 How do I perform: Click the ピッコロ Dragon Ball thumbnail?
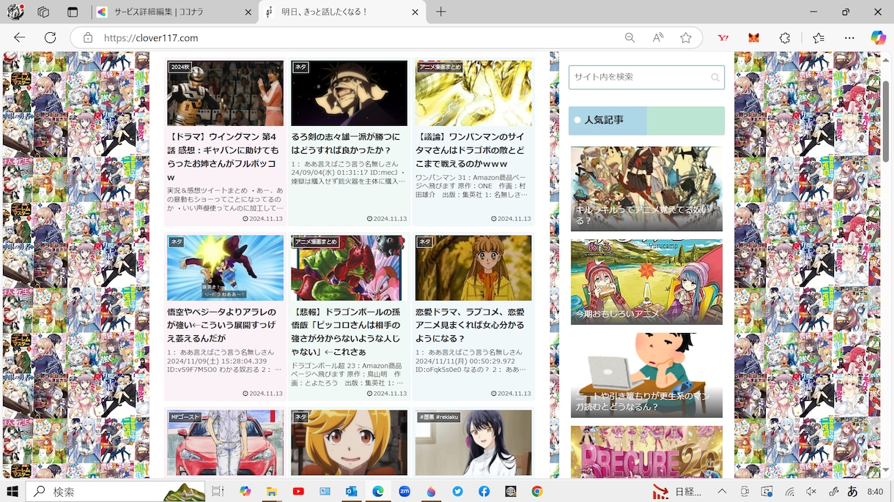[x=349, y=268]
